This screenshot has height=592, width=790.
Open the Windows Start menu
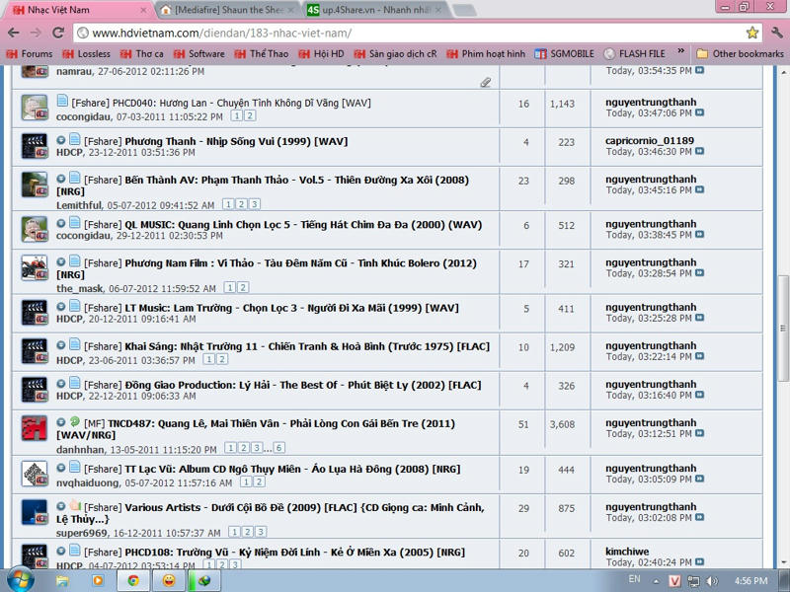click(x=20, y=580)
